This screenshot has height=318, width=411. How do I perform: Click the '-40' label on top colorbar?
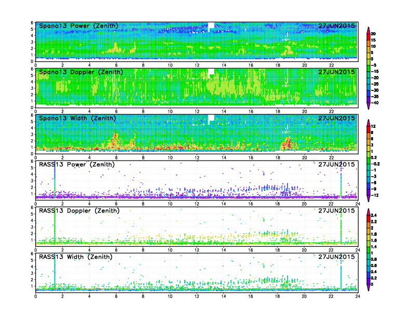tap(375, 103)
